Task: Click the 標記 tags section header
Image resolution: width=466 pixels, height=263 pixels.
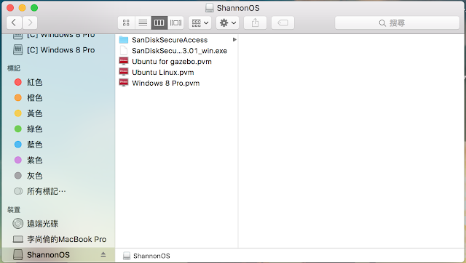Action: tap(14, 68)
